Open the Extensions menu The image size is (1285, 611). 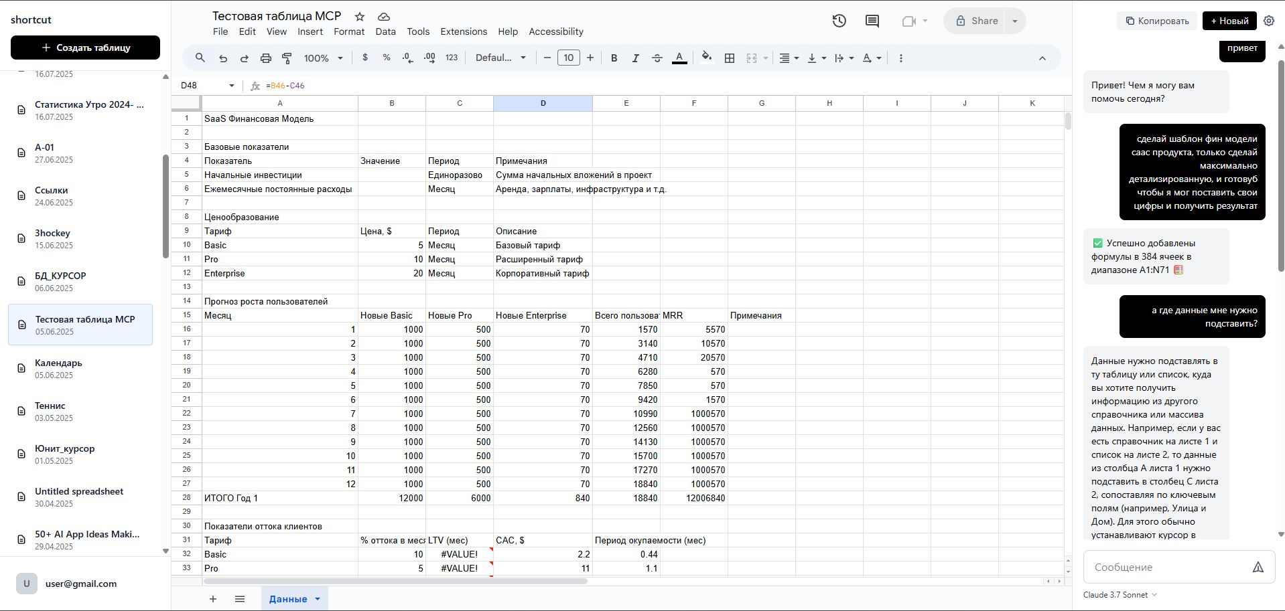click(x=464, y=31)
